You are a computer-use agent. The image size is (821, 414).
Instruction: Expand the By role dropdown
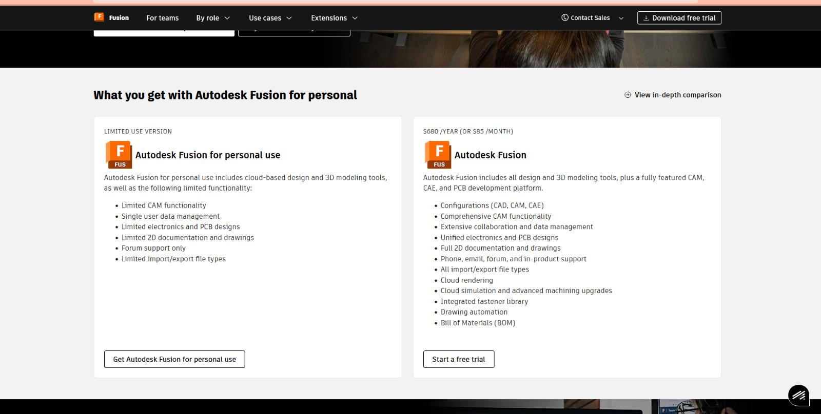tap(213, 18)
